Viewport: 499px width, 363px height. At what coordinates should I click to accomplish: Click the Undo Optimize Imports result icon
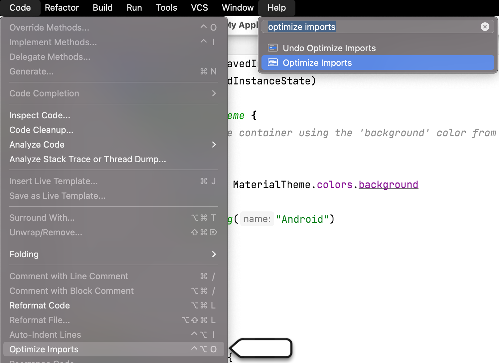tap(273, 48)
